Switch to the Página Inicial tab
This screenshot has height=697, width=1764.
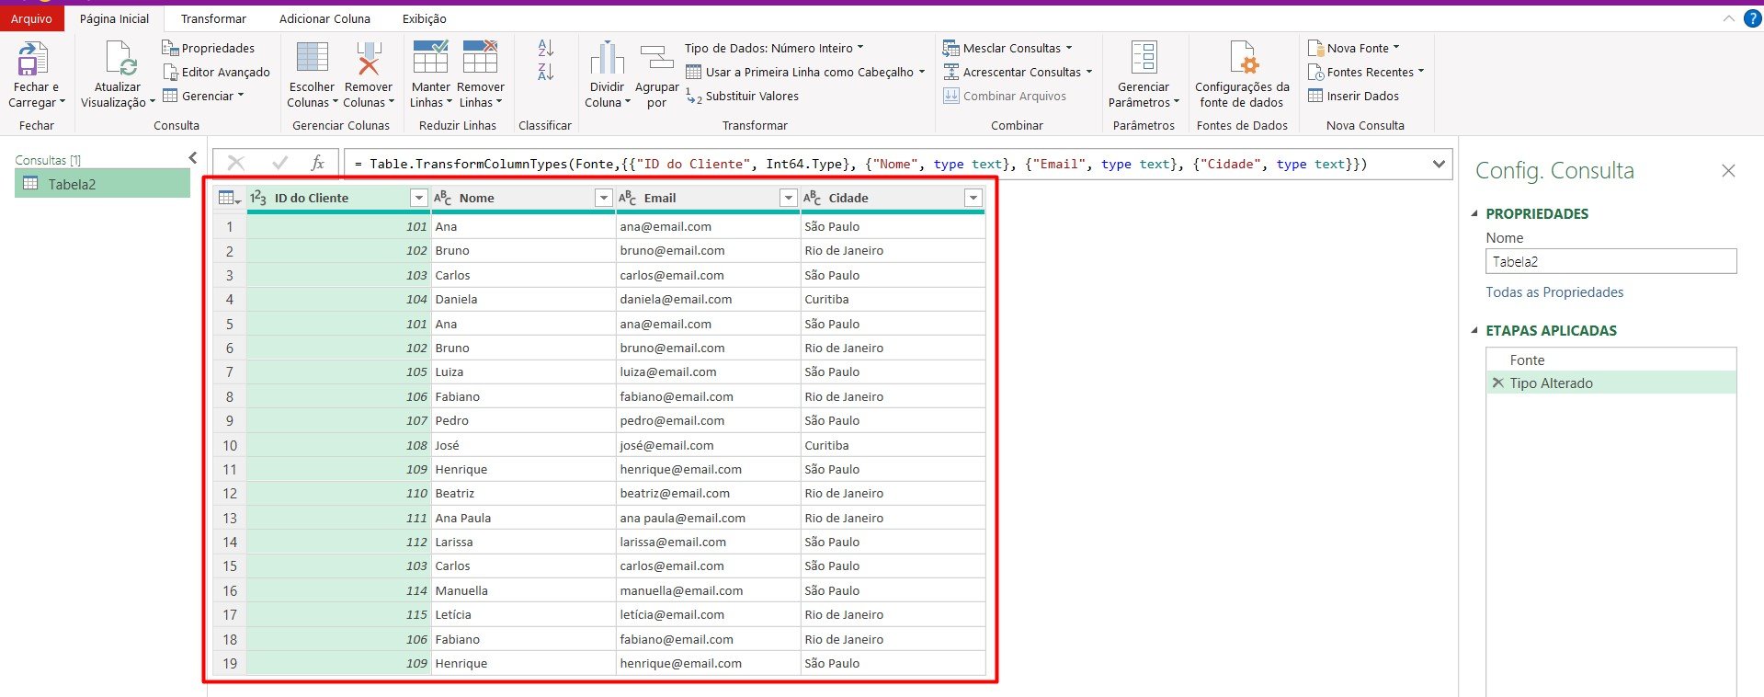tap(114, 18)
